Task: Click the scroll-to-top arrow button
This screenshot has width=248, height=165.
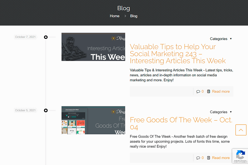Action: point(241,130)
